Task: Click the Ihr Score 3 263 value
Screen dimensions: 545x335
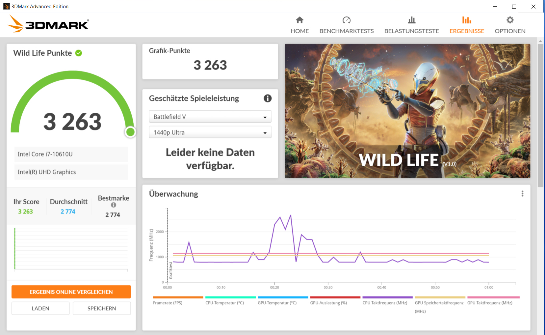Action: point(25,211)
